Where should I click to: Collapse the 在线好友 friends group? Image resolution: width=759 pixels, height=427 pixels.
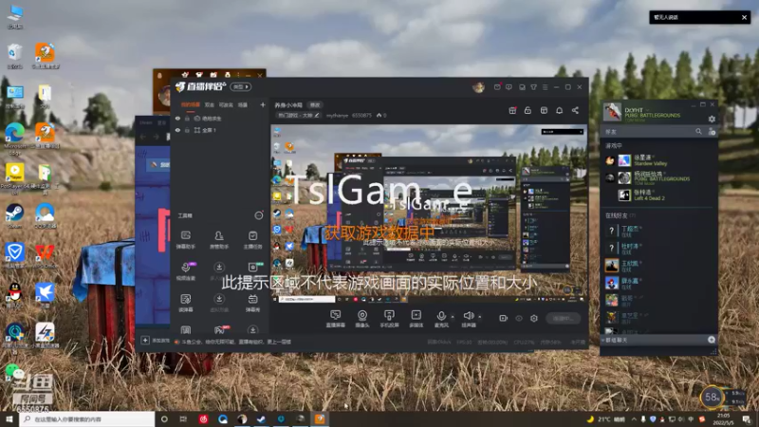pyautogui.click(x=620, y=215)
